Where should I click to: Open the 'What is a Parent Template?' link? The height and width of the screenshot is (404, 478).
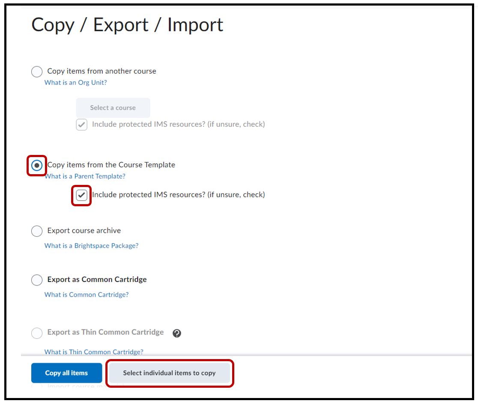(85, 176)
